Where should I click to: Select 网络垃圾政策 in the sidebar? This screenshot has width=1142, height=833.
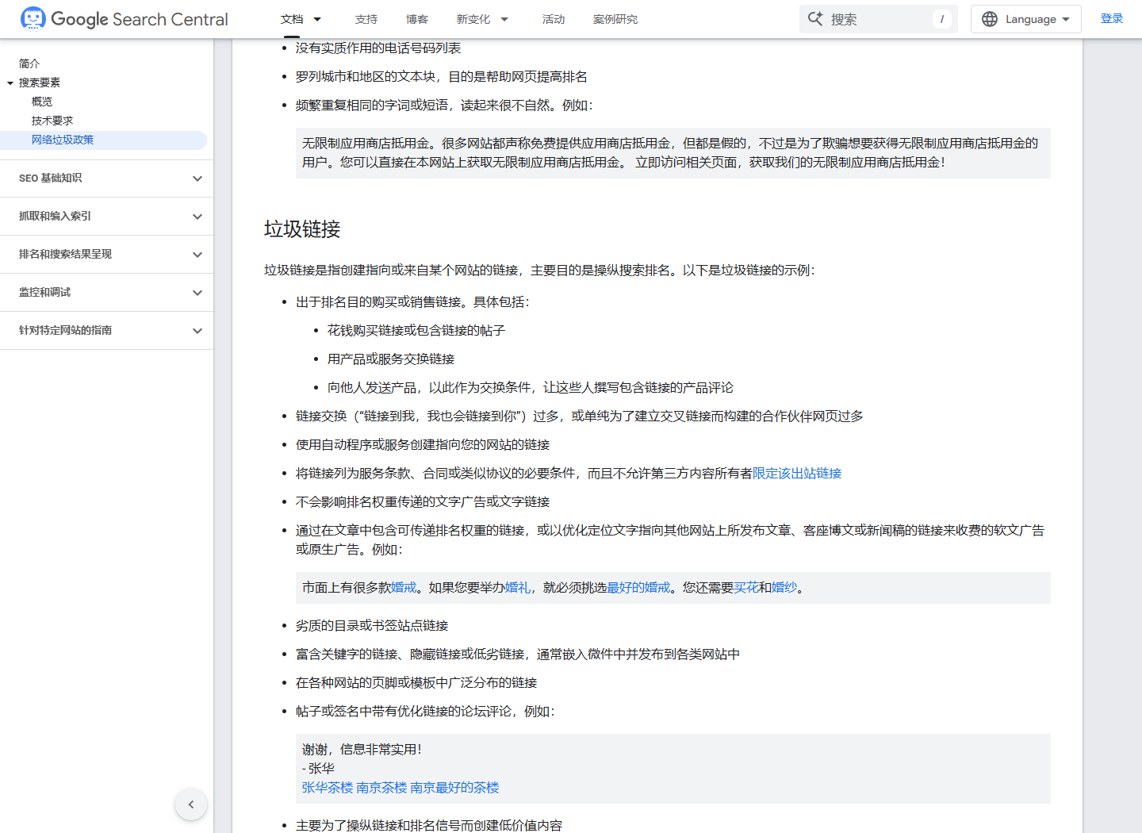point(63,140)
